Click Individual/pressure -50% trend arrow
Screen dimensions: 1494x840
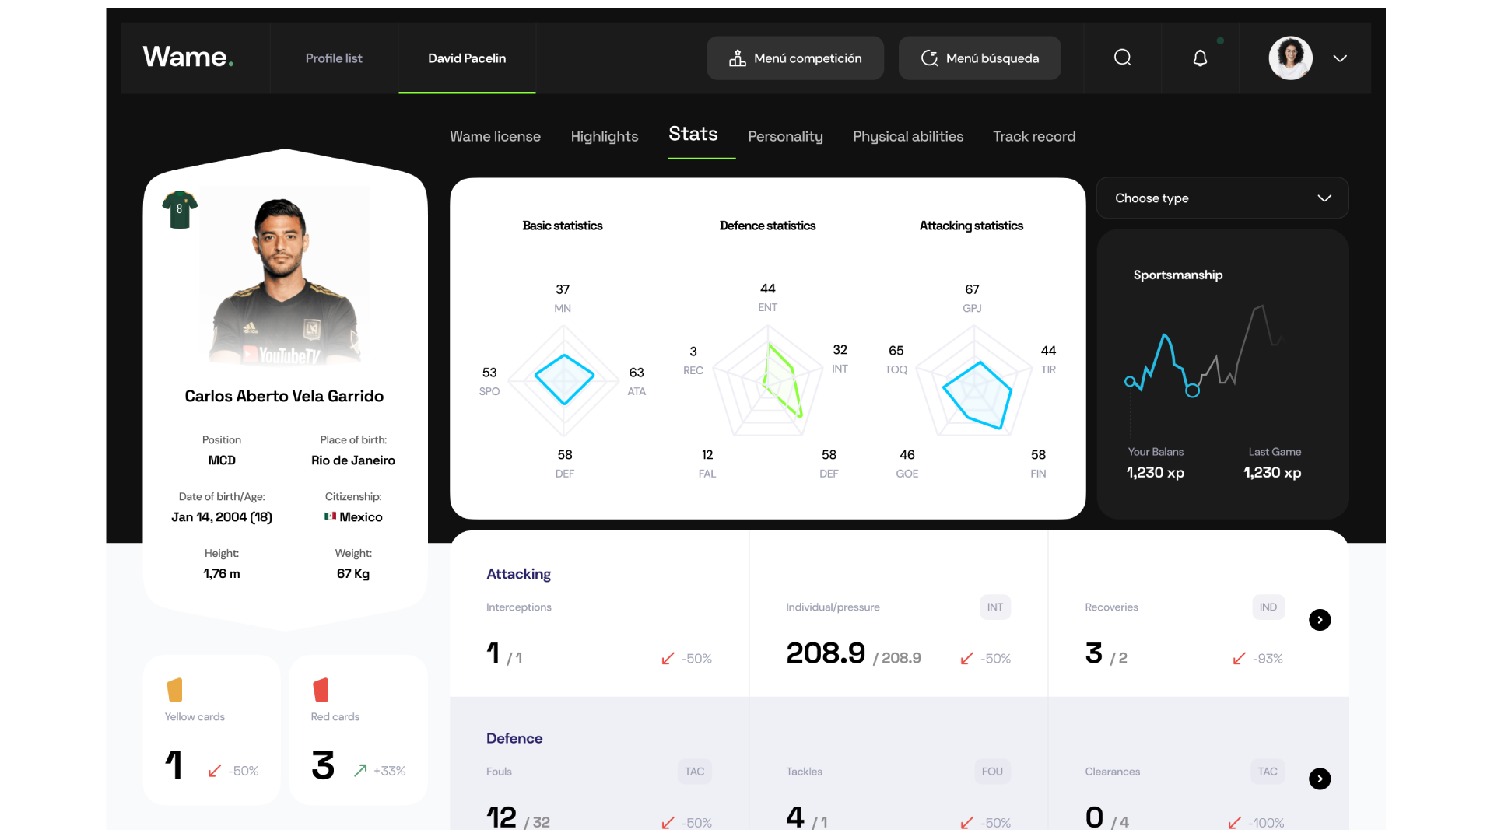tap(967, 659)
